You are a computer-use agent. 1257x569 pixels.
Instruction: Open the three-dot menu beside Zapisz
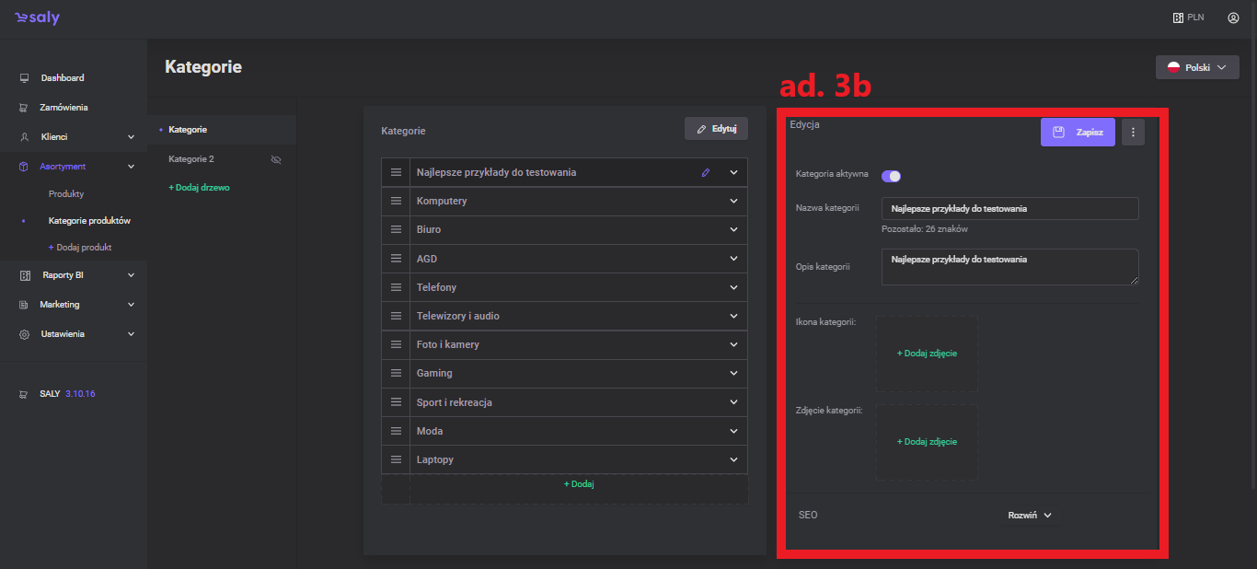1133,133
